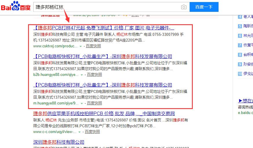Expand dropdown arrow beside m.huangye88.com URL
253x148 pixels.
(x=82, y=104)
